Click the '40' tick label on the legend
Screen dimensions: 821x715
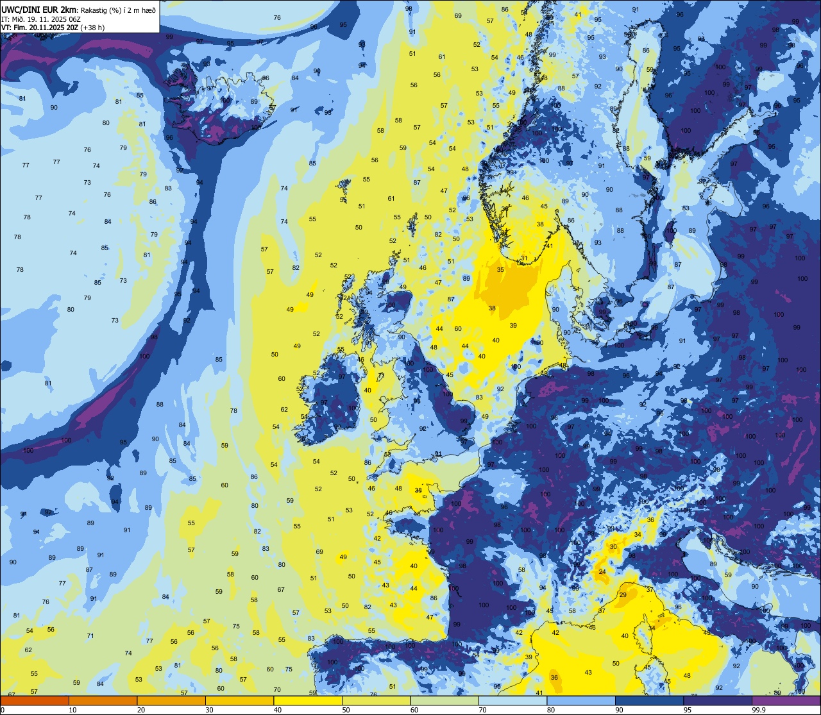point(278,709)
